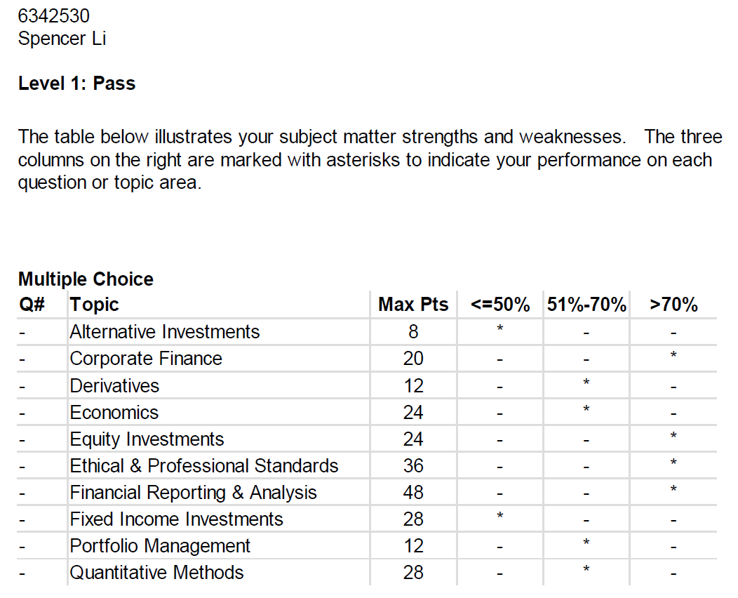The width and height of the screenshot is (738, 598).
Task: Click the Ethical & Professional Standards topic
Action: 203,466
